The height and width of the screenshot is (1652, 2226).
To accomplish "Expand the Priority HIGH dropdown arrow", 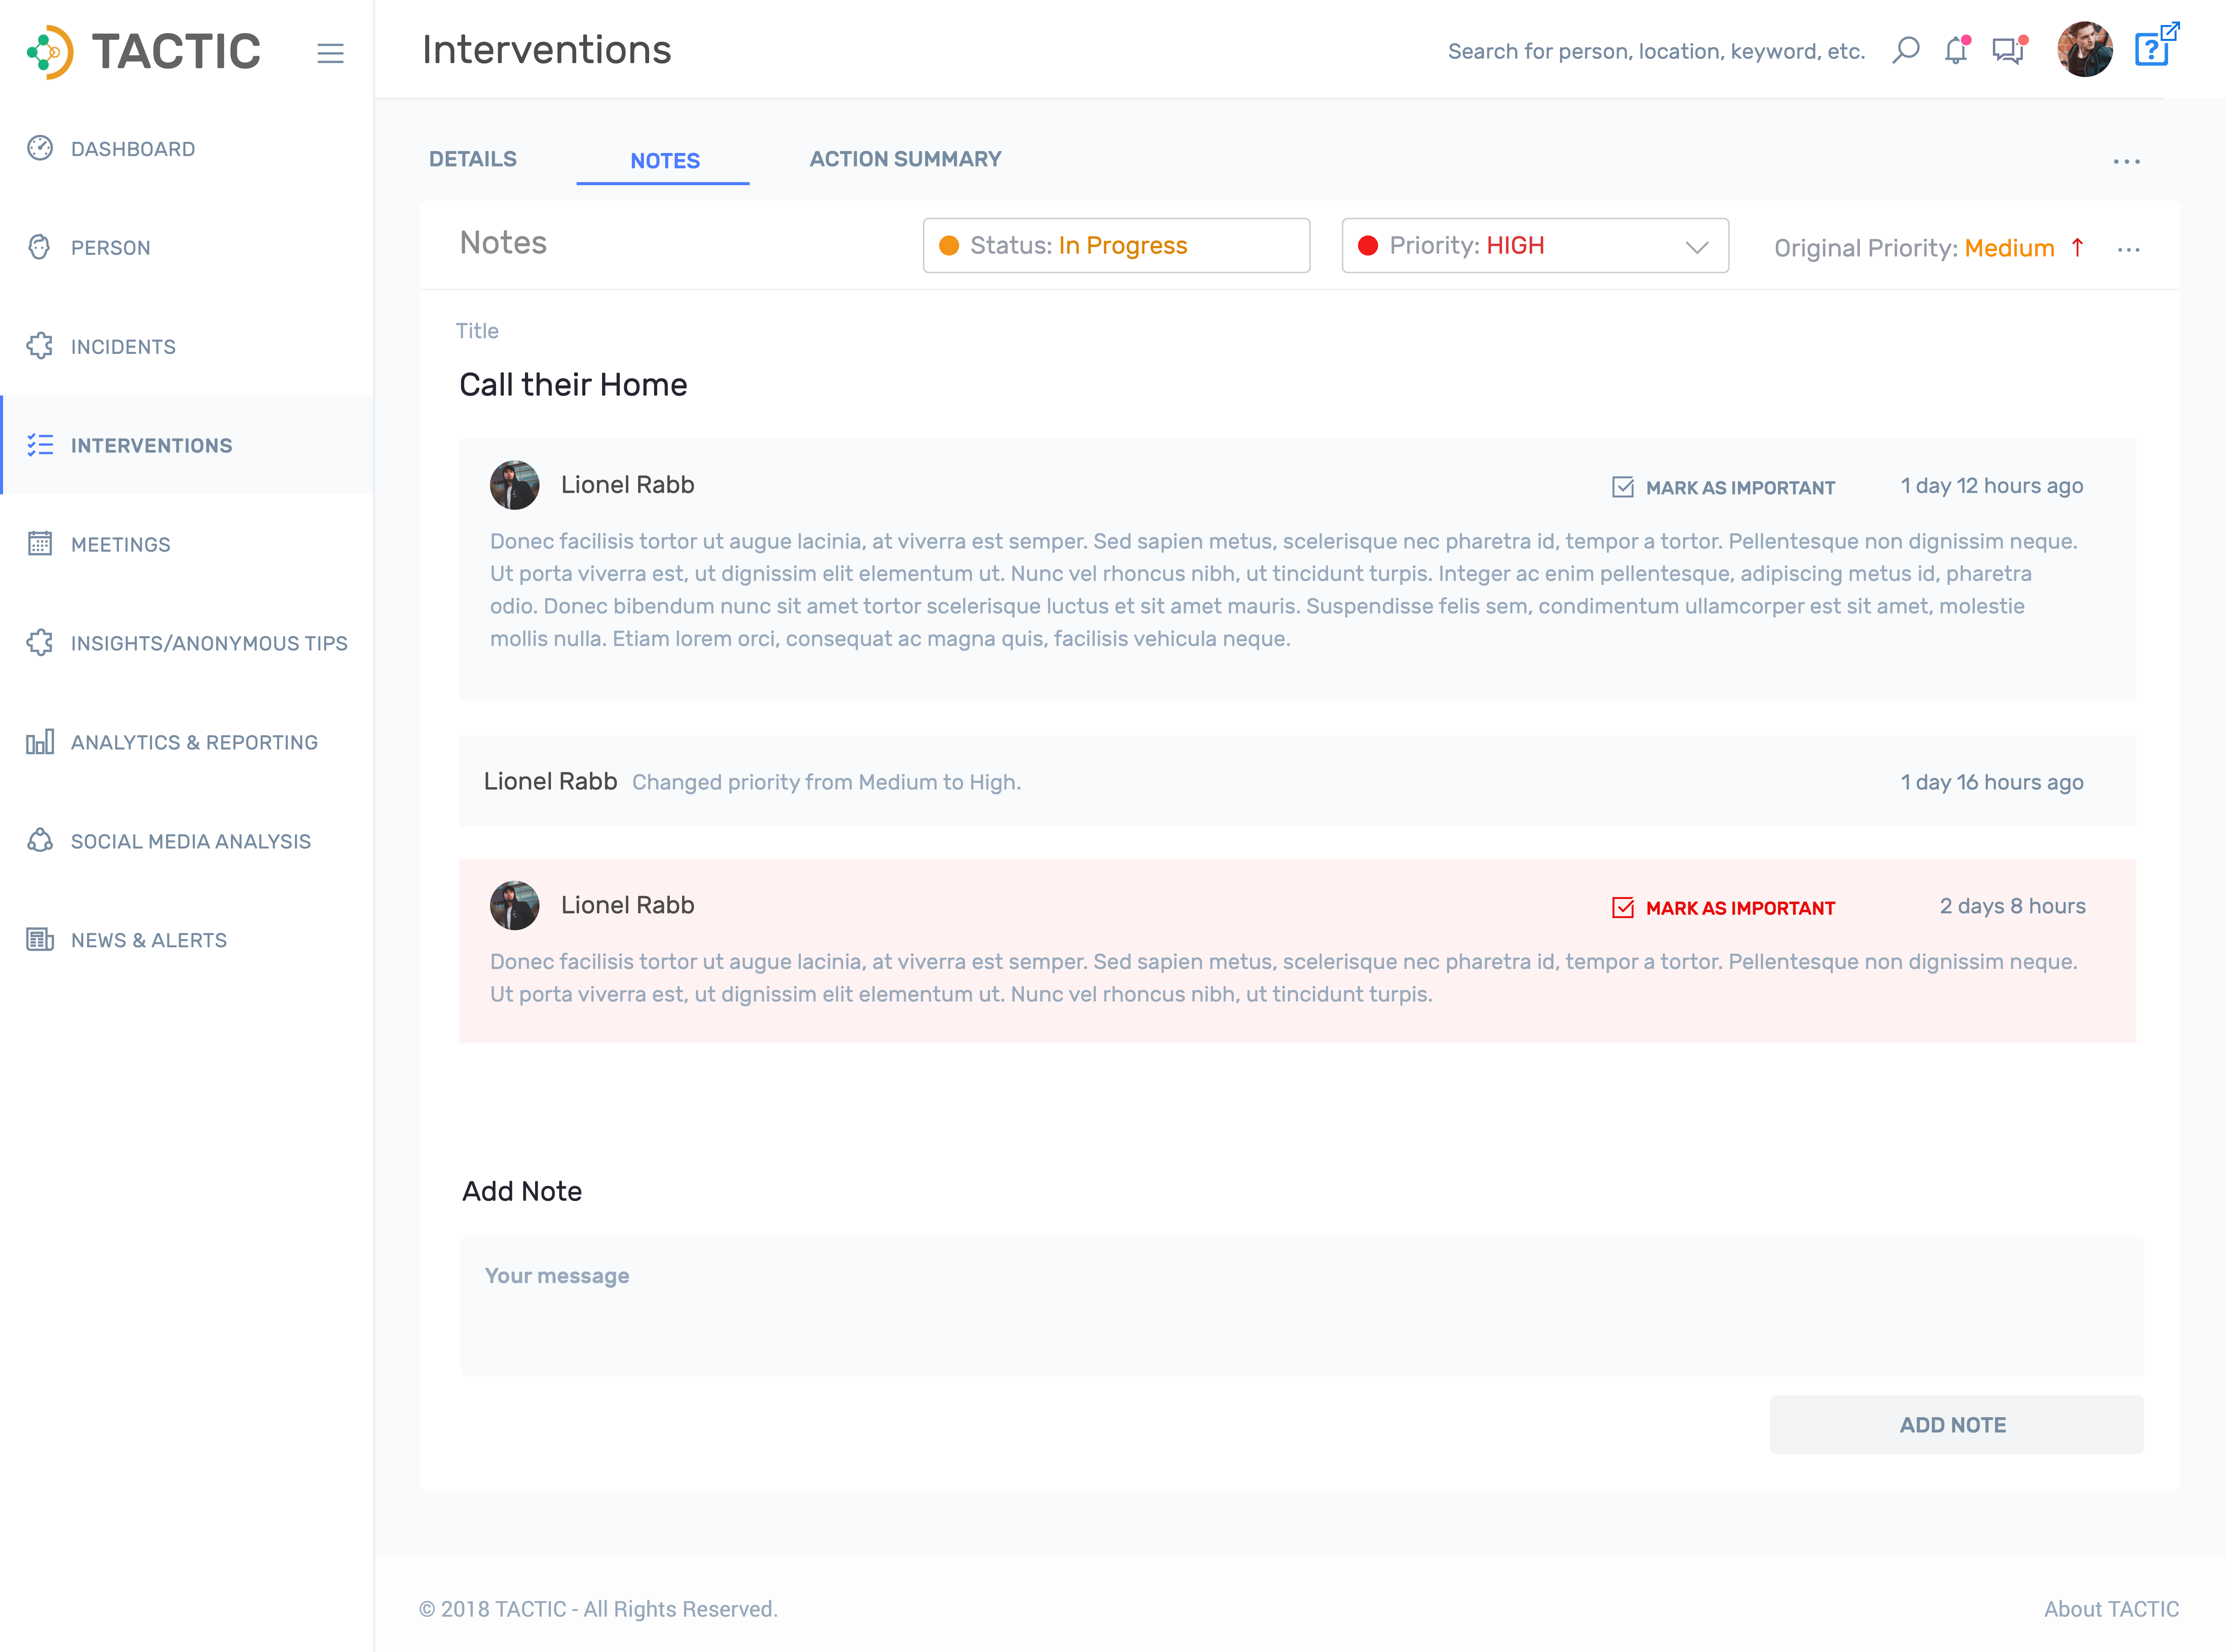I will point(1697,247).
